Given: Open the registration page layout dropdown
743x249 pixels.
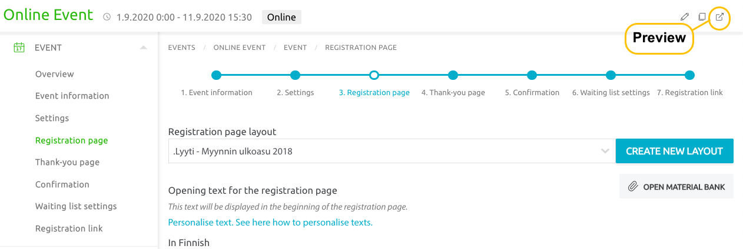Looking at the screenshot, I should 392,151.
